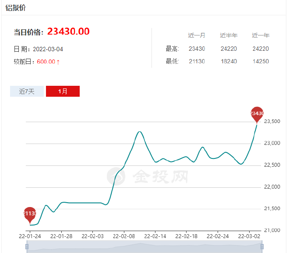This screenshot has width=289, height=253.
Task: Click the 23,000 y-axis label
Action: pyautogui.click(x=271, y=144)
